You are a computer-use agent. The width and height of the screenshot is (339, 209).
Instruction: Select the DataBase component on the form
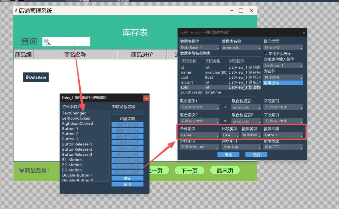coord(36,77)
